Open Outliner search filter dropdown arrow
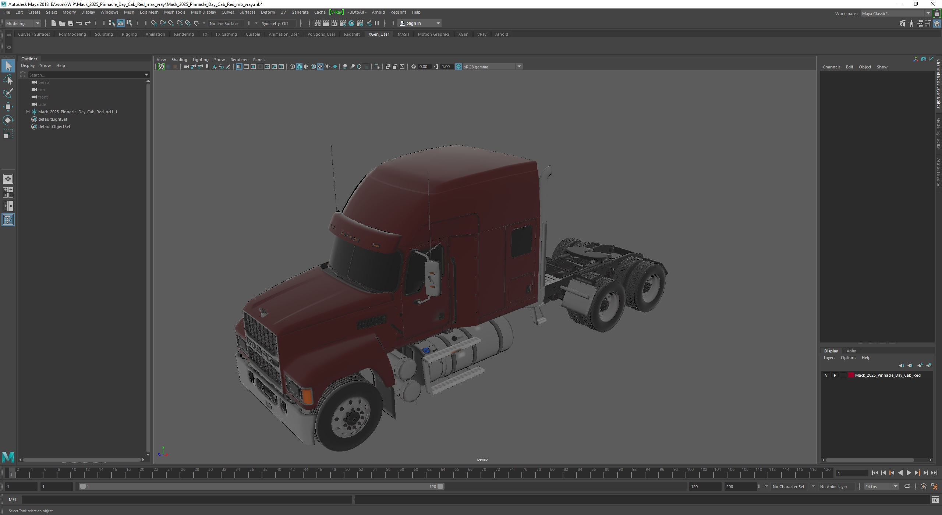The image size is (942, 515). click(x=146, y=75)
